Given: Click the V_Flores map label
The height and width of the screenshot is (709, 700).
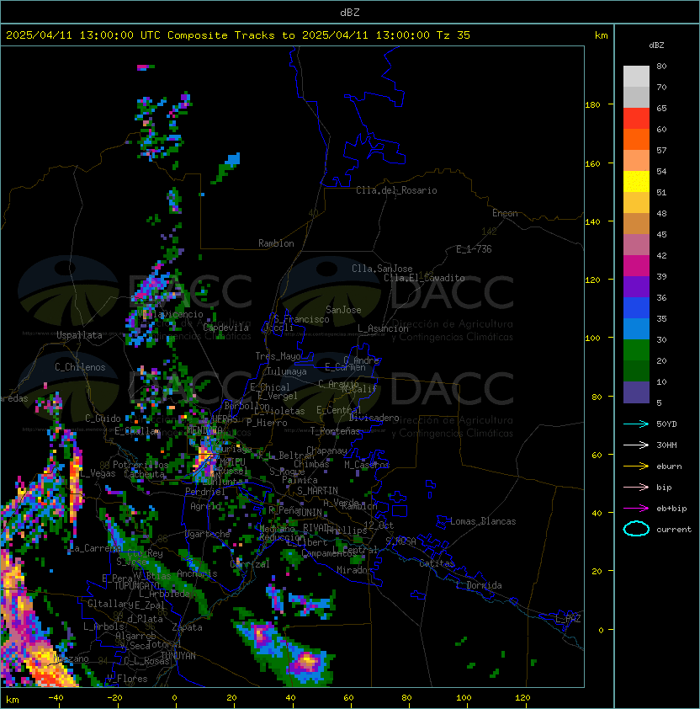Looking at the screenshot, I should (x=127, y=679).
